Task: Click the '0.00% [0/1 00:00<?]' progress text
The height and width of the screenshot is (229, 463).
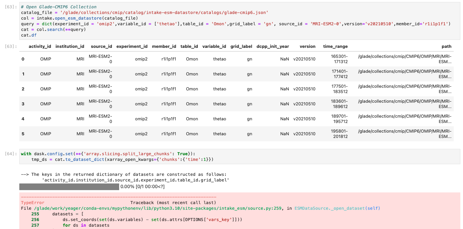Action: pos(142,187)
